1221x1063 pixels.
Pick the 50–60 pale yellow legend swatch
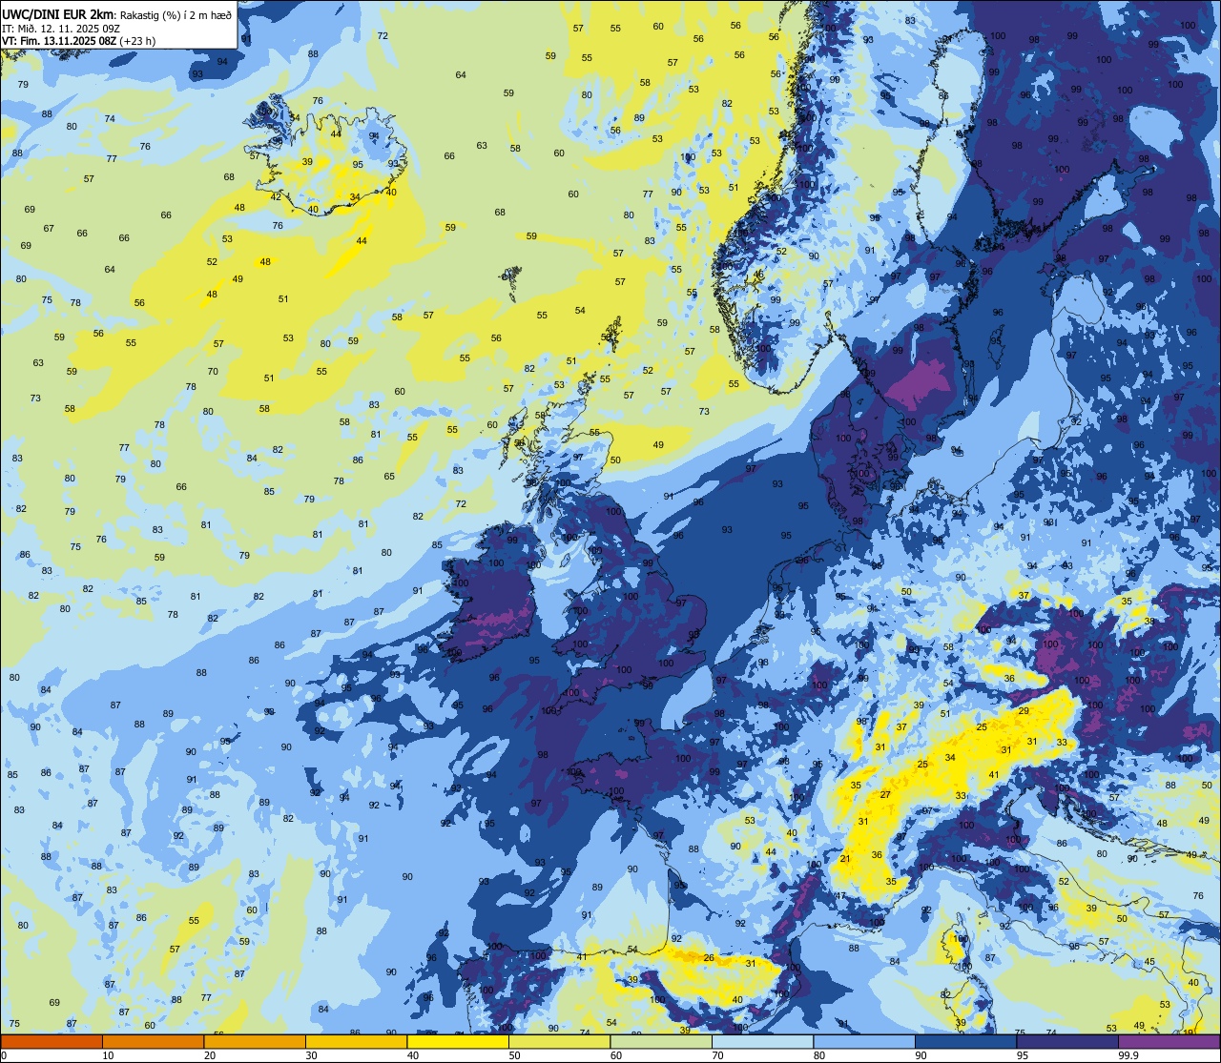[559, 1041]
